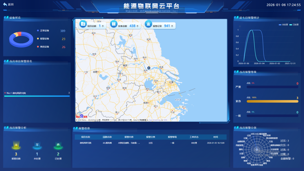Click the 紧急 100% orange progress bar
This screenshot has height=171, width=304.
pos(272,102)
